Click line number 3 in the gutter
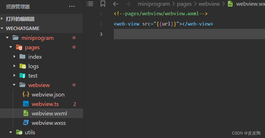Viewport: 265px width, 138px height. 101,34
